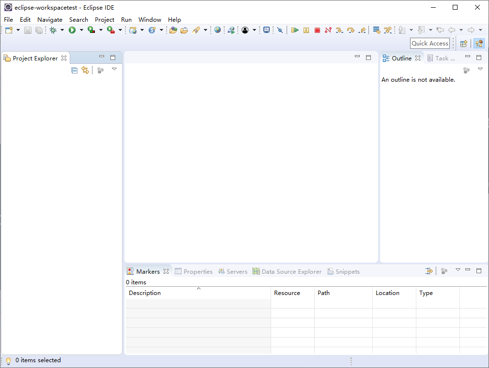Expand the Run button's dropdown menu
This screenshot has width=489, height=368.
coord(80,29)
